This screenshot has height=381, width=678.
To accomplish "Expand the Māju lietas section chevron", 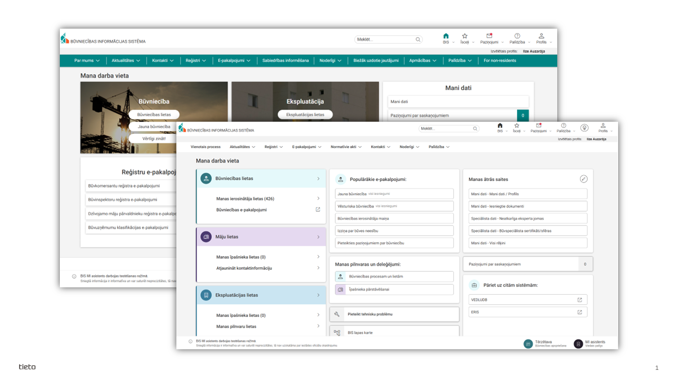I will [318, 237].
